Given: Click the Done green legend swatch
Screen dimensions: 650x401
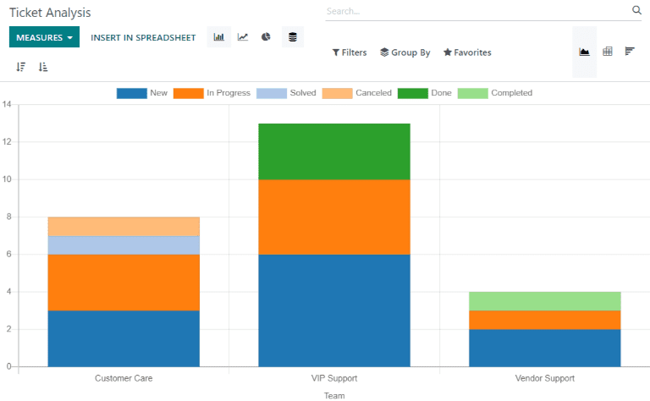Looking at the screenshot, I should [x=412, y=93].
